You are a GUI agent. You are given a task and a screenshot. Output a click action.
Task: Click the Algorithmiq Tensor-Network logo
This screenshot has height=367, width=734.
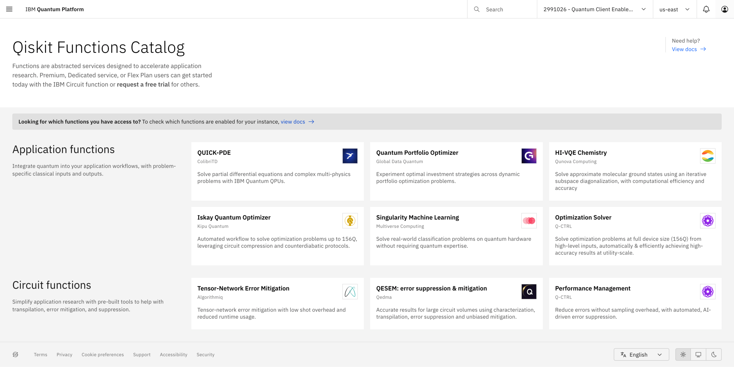350,291
